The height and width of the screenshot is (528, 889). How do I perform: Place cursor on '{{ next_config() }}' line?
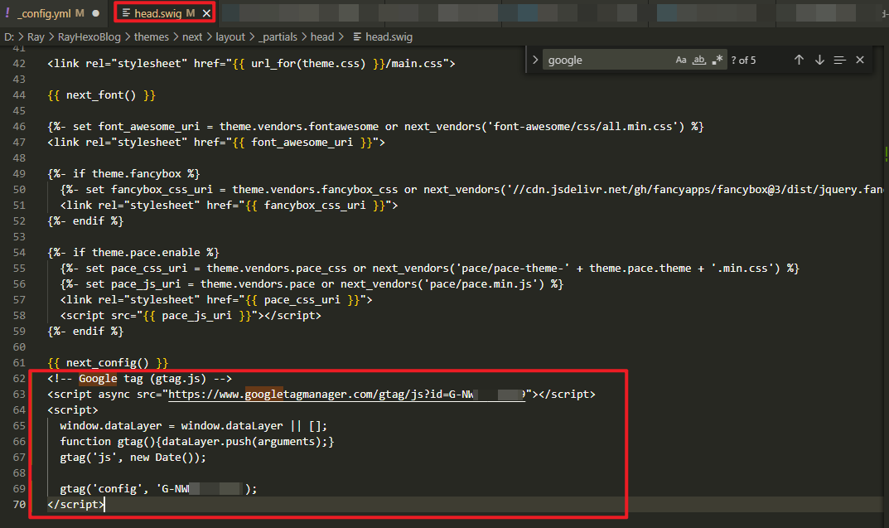point(108,363)
